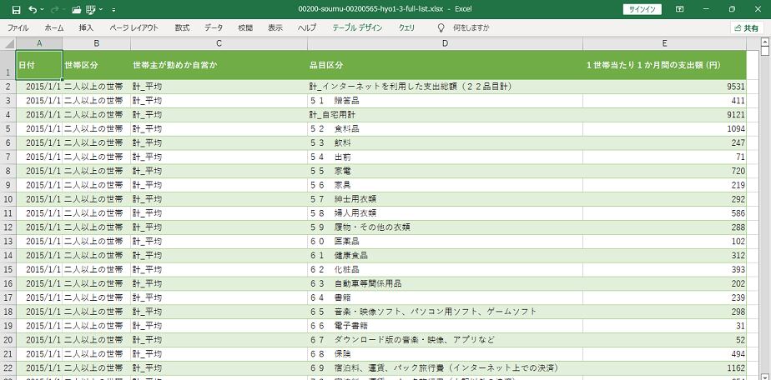Open the テーブル デザイン tab
This screenshot has width=771, height=380.
[357, 28]
